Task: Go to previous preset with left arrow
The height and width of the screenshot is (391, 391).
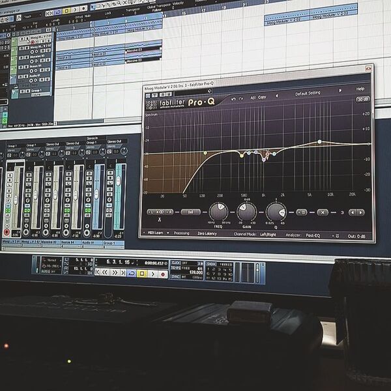Action: point(276,96)
